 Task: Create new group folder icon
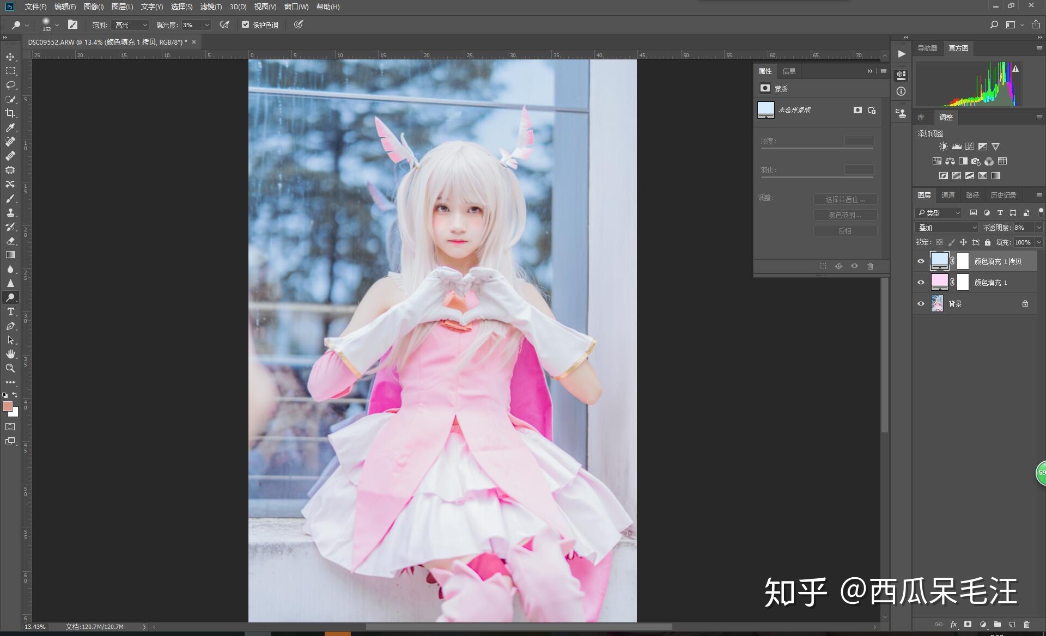pyautogui.click(x=997, y=625)
